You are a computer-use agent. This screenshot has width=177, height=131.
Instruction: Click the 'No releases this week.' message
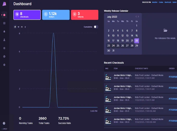[165, 38]
